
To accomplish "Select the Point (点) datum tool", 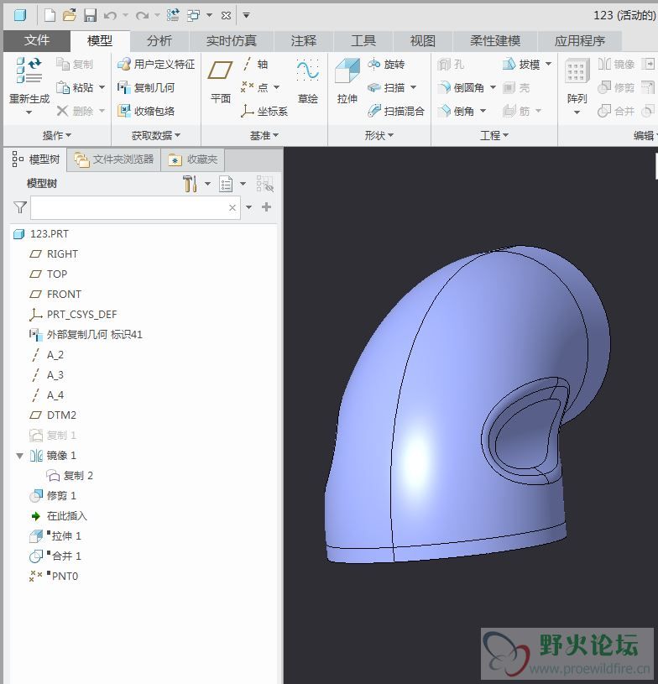I will pyautogui.click(x=255, y=87).
